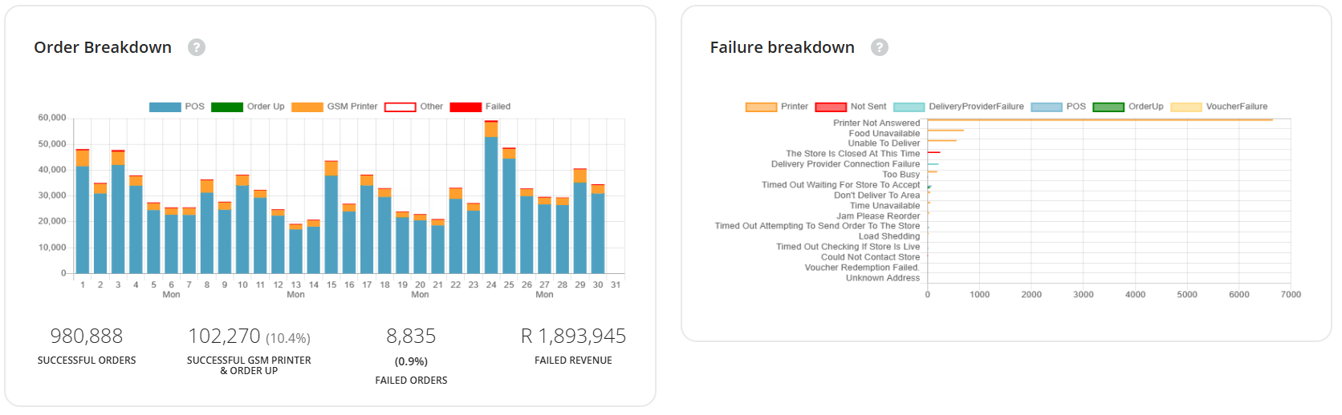1342x415 pixels.
Task: Toggle the POS legend in Order Breakdown
Action: [x=177, y=107]
